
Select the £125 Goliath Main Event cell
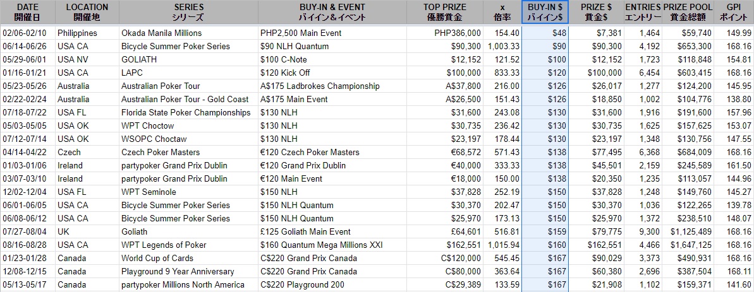(332, 231)
